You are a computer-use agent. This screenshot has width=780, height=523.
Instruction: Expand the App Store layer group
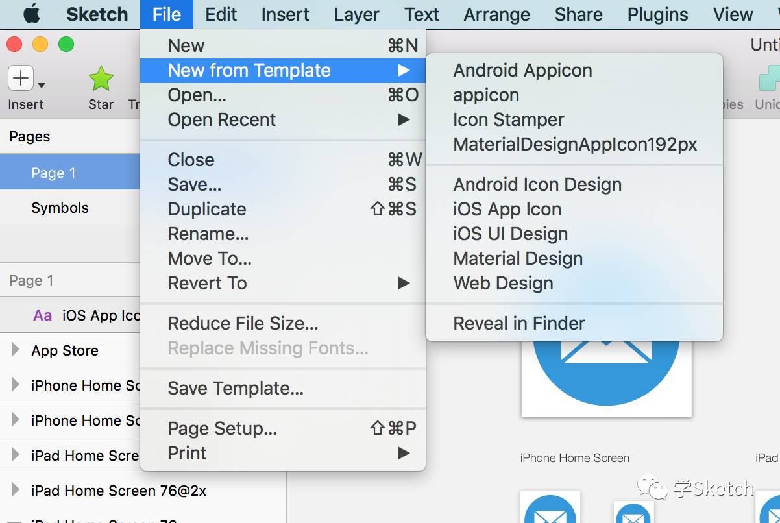pyautogui.click(x=15, y=350)
